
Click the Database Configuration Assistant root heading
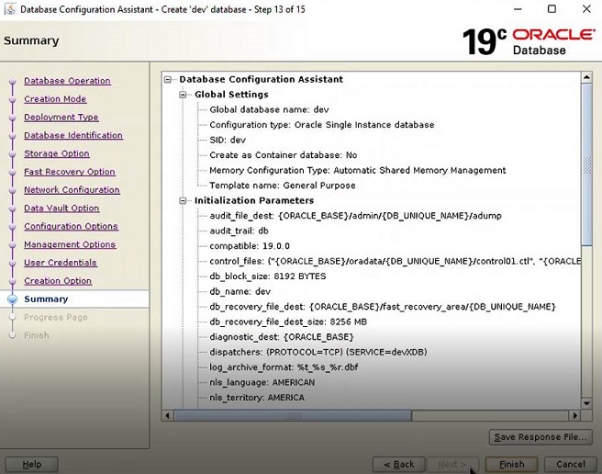[261, 80]
